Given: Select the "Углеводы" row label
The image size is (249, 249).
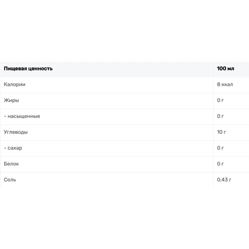Looking at the screenshot, I should pyautogui.click(x=16, y=132).
